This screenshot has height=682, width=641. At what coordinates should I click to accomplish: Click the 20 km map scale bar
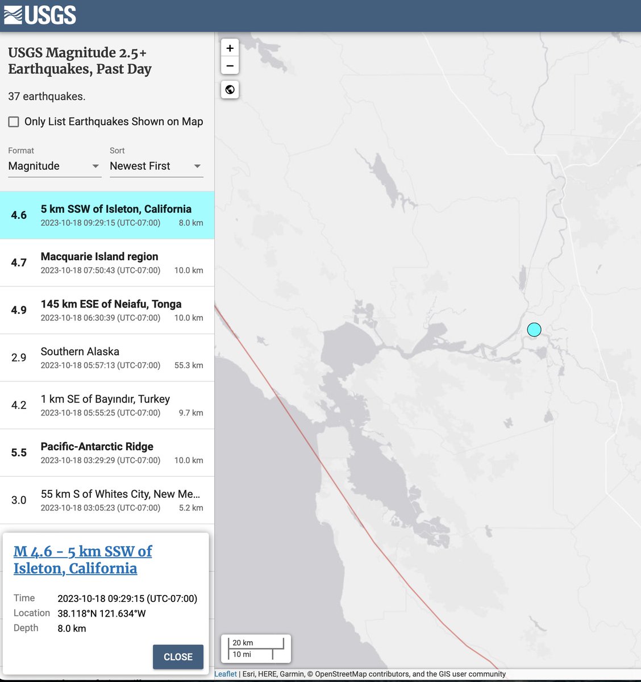pyautogui.click(x=256, y=643)
